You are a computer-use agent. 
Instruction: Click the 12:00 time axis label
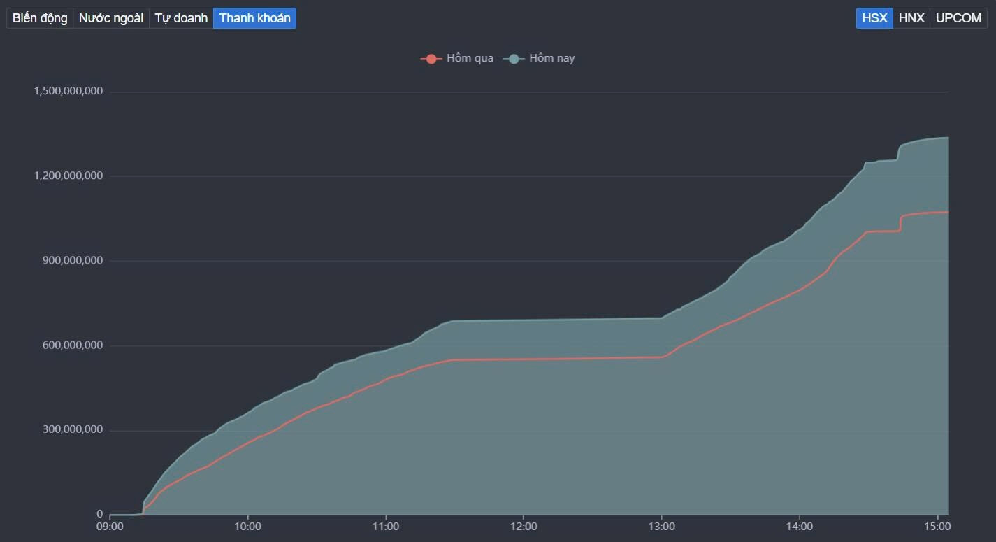pos(524,527)
